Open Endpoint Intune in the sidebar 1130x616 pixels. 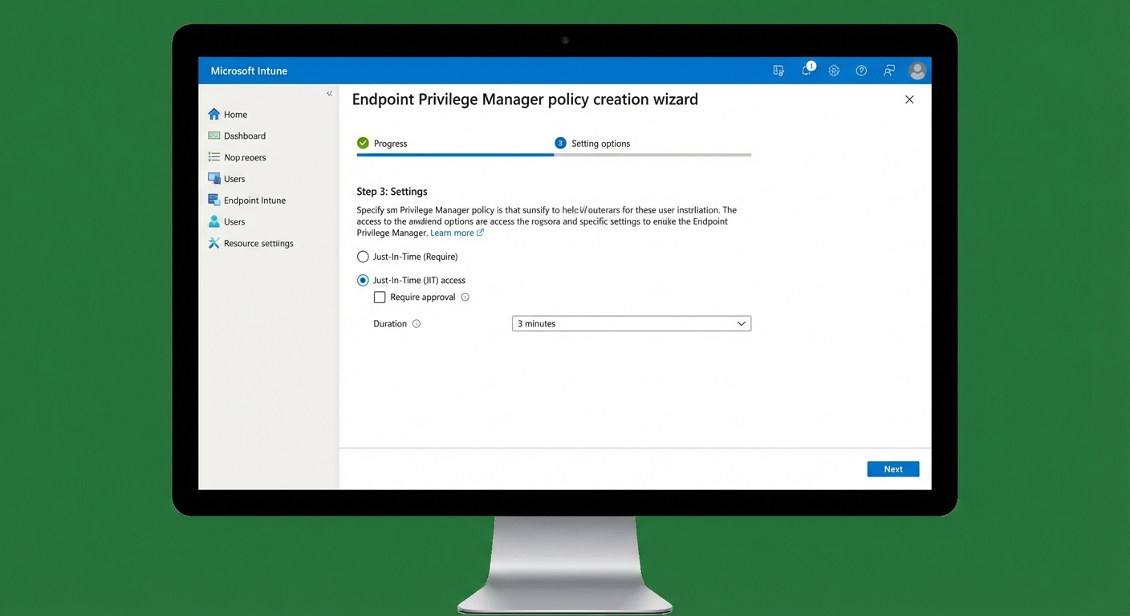(246, 201)
